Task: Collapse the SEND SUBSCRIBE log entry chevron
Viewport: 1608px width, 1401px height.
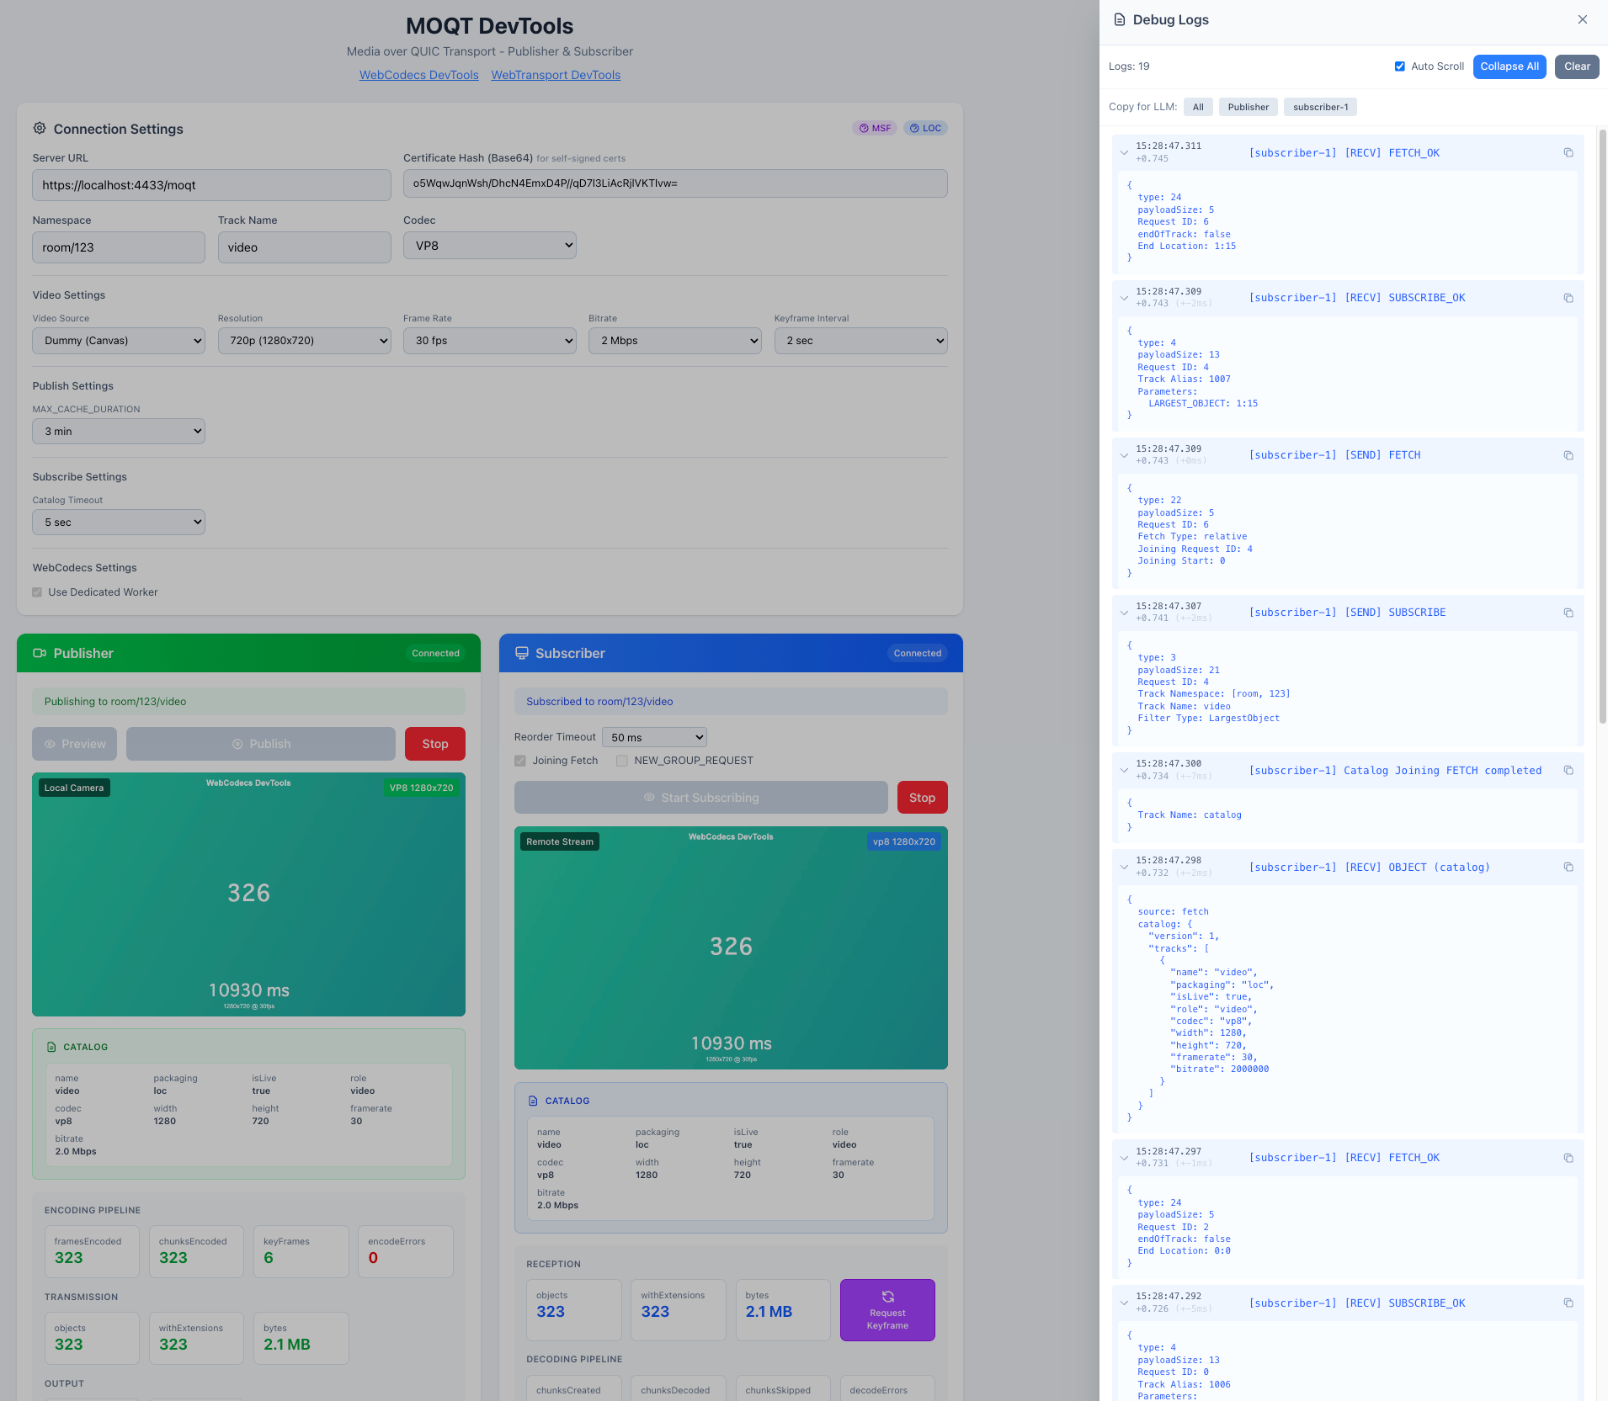Action: coord(1124,613)
